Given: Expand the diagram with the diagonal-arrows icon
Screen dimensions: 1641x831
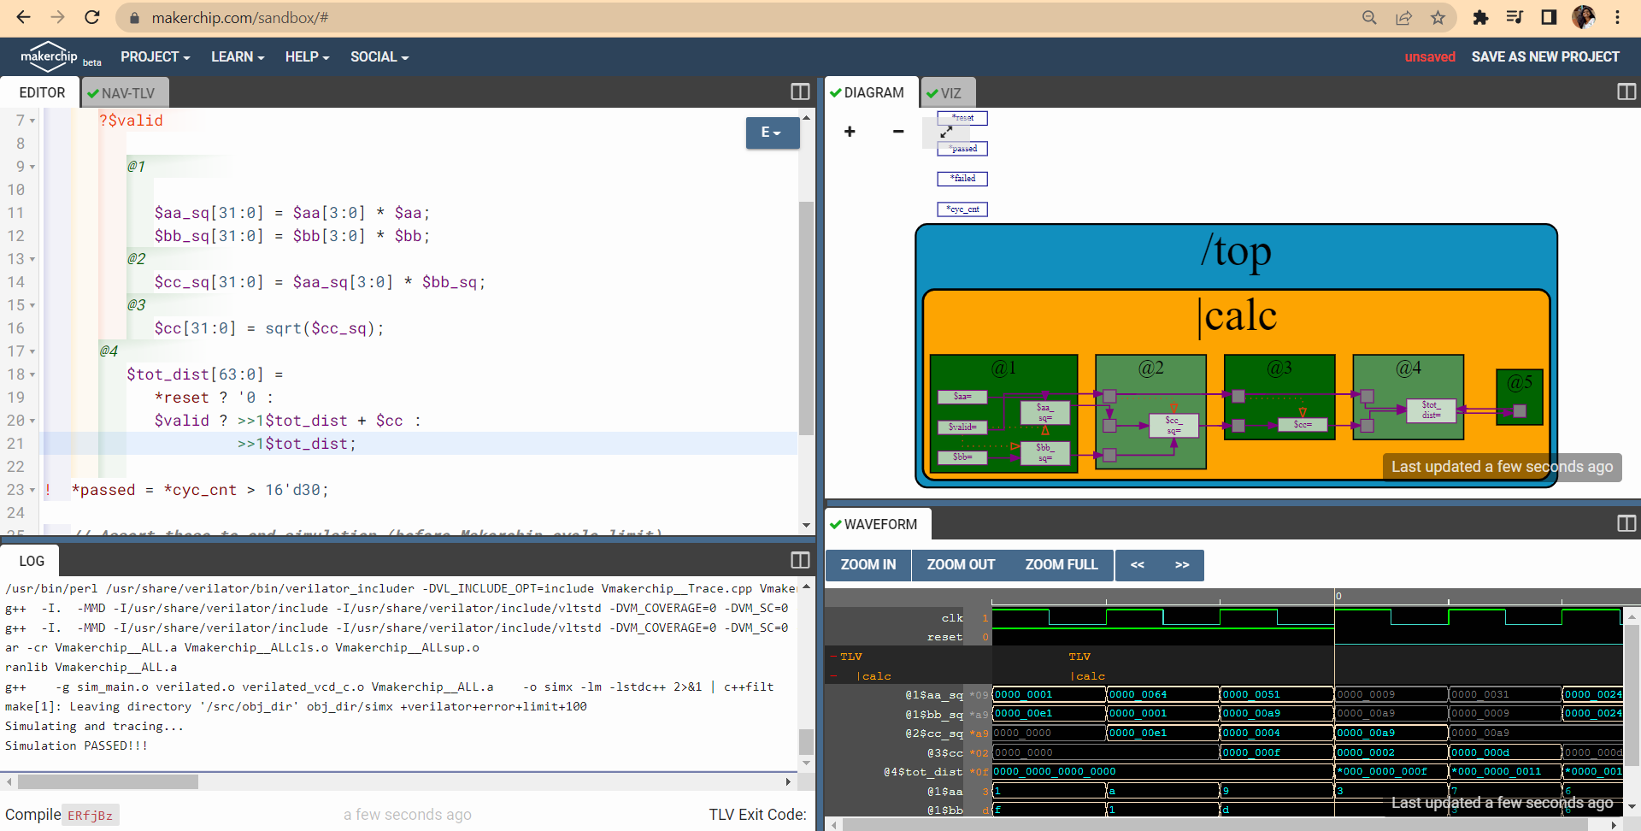Looking at the screenshot, I should [x=945, y=132].
